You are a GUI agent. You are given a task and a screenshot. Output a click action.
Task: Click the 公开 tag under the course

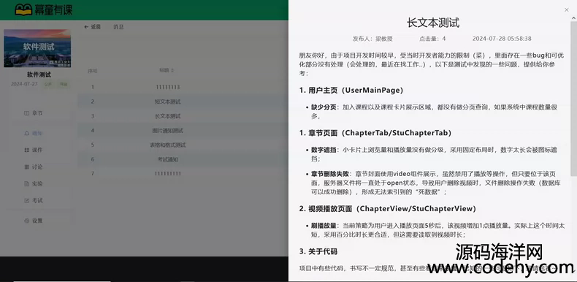[48, 84]
